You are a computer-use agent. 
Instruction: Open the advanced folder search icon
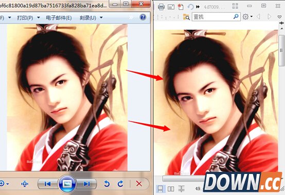pyautogui.click(x=186, y=16)
